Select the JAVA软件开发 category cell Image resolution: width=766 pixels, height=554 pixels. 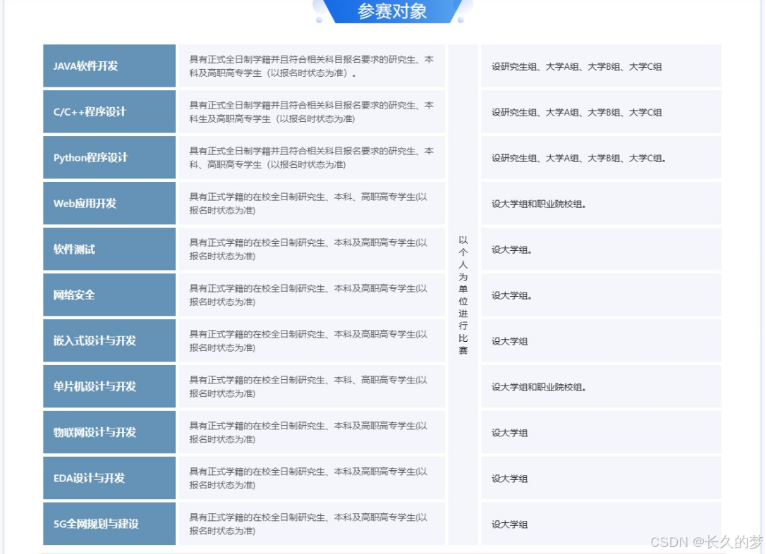(109, 66)
